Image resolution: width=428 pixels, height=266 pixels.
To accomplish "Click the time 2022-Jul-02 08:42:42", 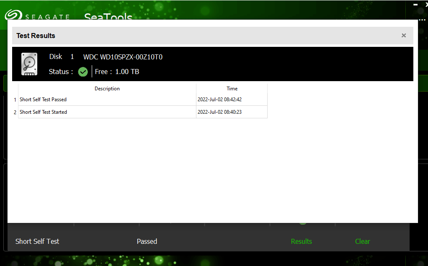I will coord(219,100).
